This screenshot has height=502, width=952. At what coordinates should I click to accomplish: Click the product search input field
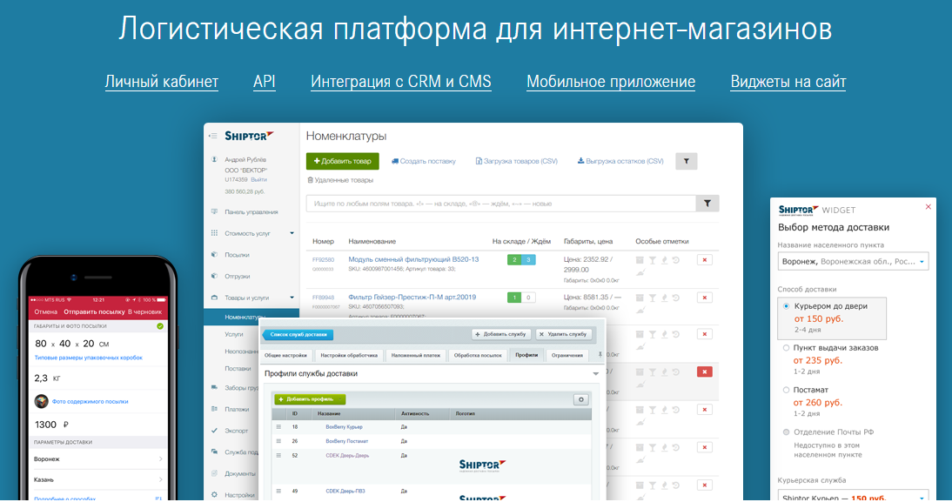click(501, 204)
